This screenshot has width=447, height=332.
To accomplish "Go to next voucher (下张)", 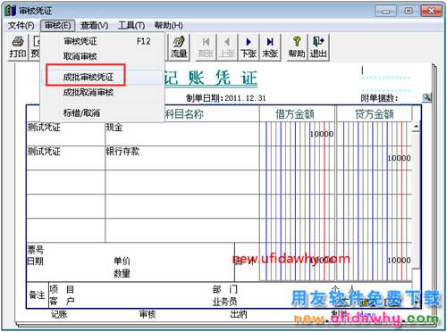I will pos(249,47).
